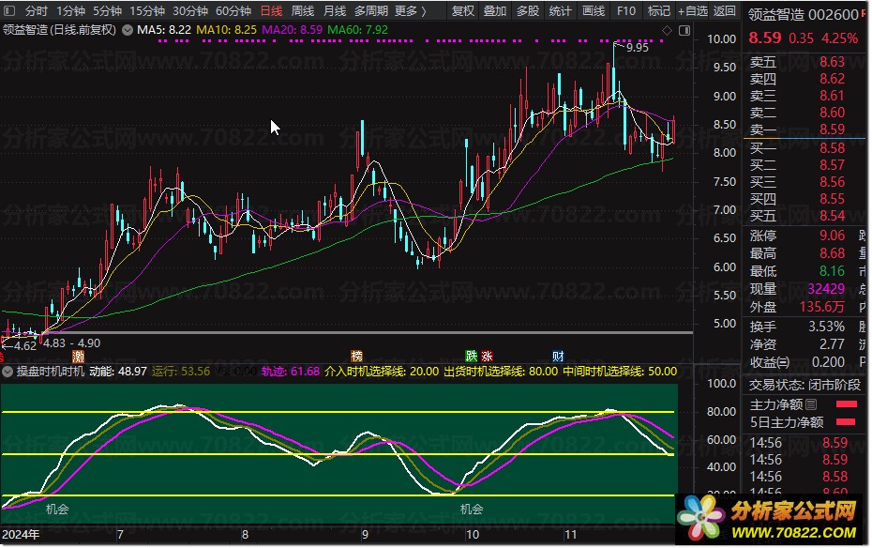Open the 操盘时机 indicator dropdown circle
Image resolution: width=872 pixels, height=548 pixels.
[x=8, y=371]
